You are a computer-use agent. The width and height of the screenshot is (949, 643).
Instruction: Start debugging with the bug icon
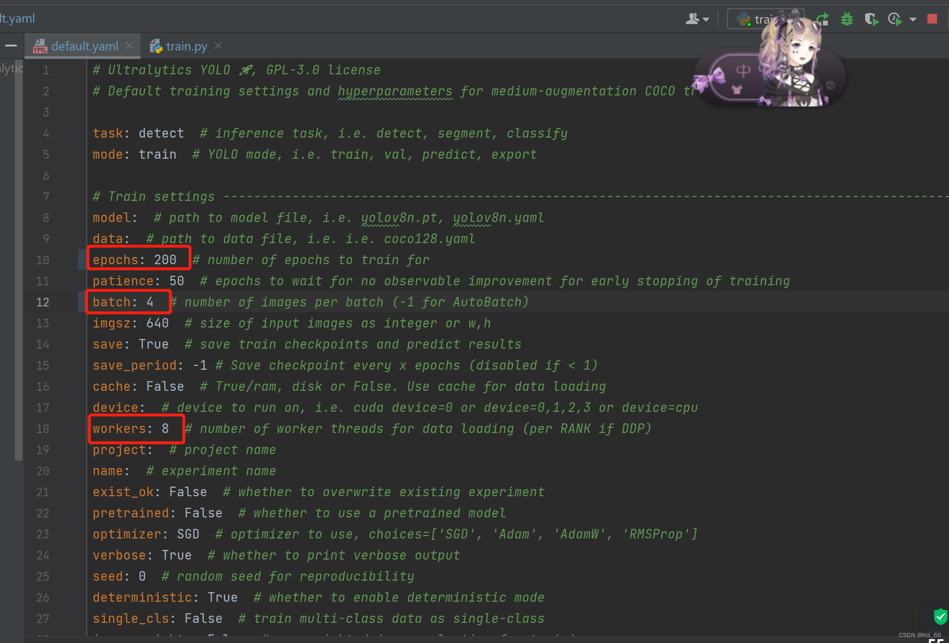(847, 19)
